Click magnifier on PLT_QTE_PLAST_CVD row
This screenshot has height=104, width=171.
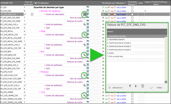[x=85, y=75]
